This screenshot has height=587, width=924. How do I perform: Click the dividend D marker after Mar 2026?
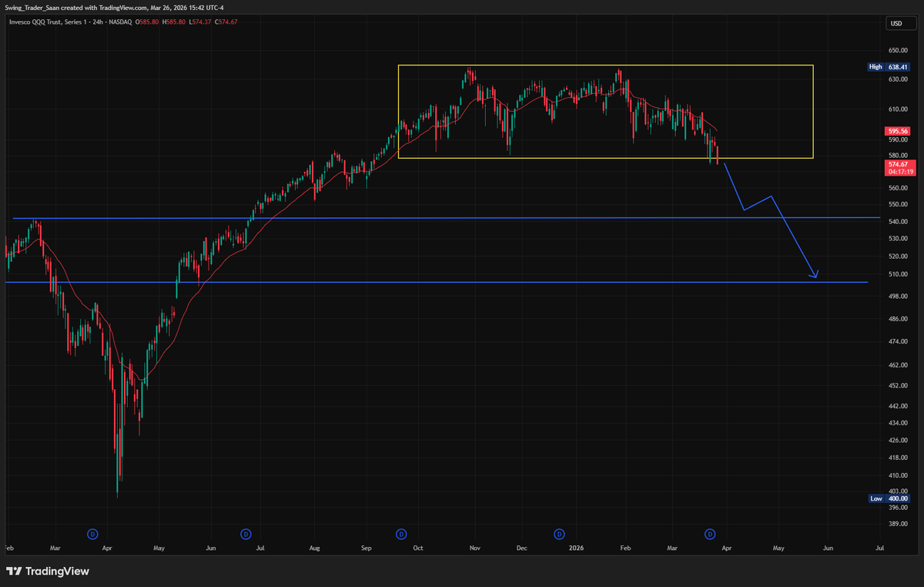tap(710, 533)
